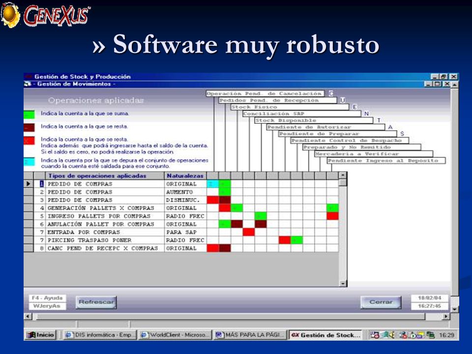
Task: Switch to MÁS PARA LA PÁGI taskbar document
Action: pos(251,335)
